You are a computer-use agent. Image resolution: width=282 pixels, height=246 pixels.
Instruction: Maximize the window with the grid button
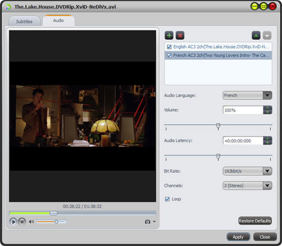263,7
